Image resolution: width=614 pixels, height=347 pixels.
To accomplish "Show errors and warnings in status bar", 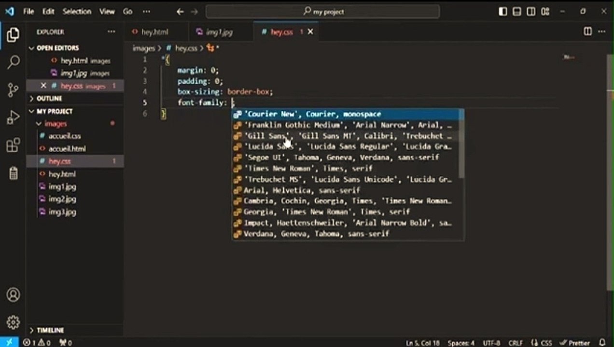I will 37,343.
